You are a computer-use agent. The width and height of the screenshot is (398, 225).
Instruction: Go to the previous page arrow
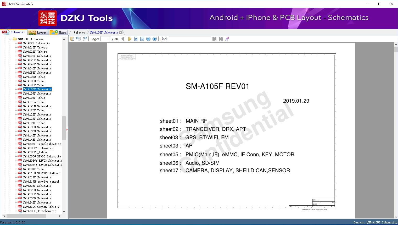tap(123, 39)
